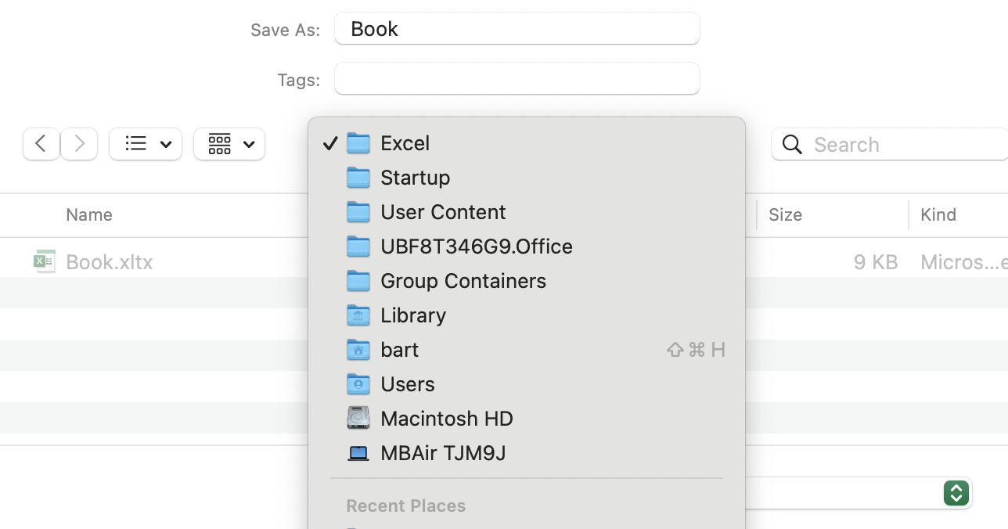The image size is (1008, 529).
Task: Choose User Content in the path menu
Action: click(x=443, y=212)
